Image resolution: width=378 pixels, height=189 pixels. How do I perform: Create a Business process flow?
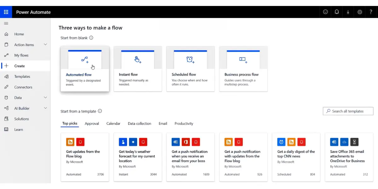[x=243, y=69]
